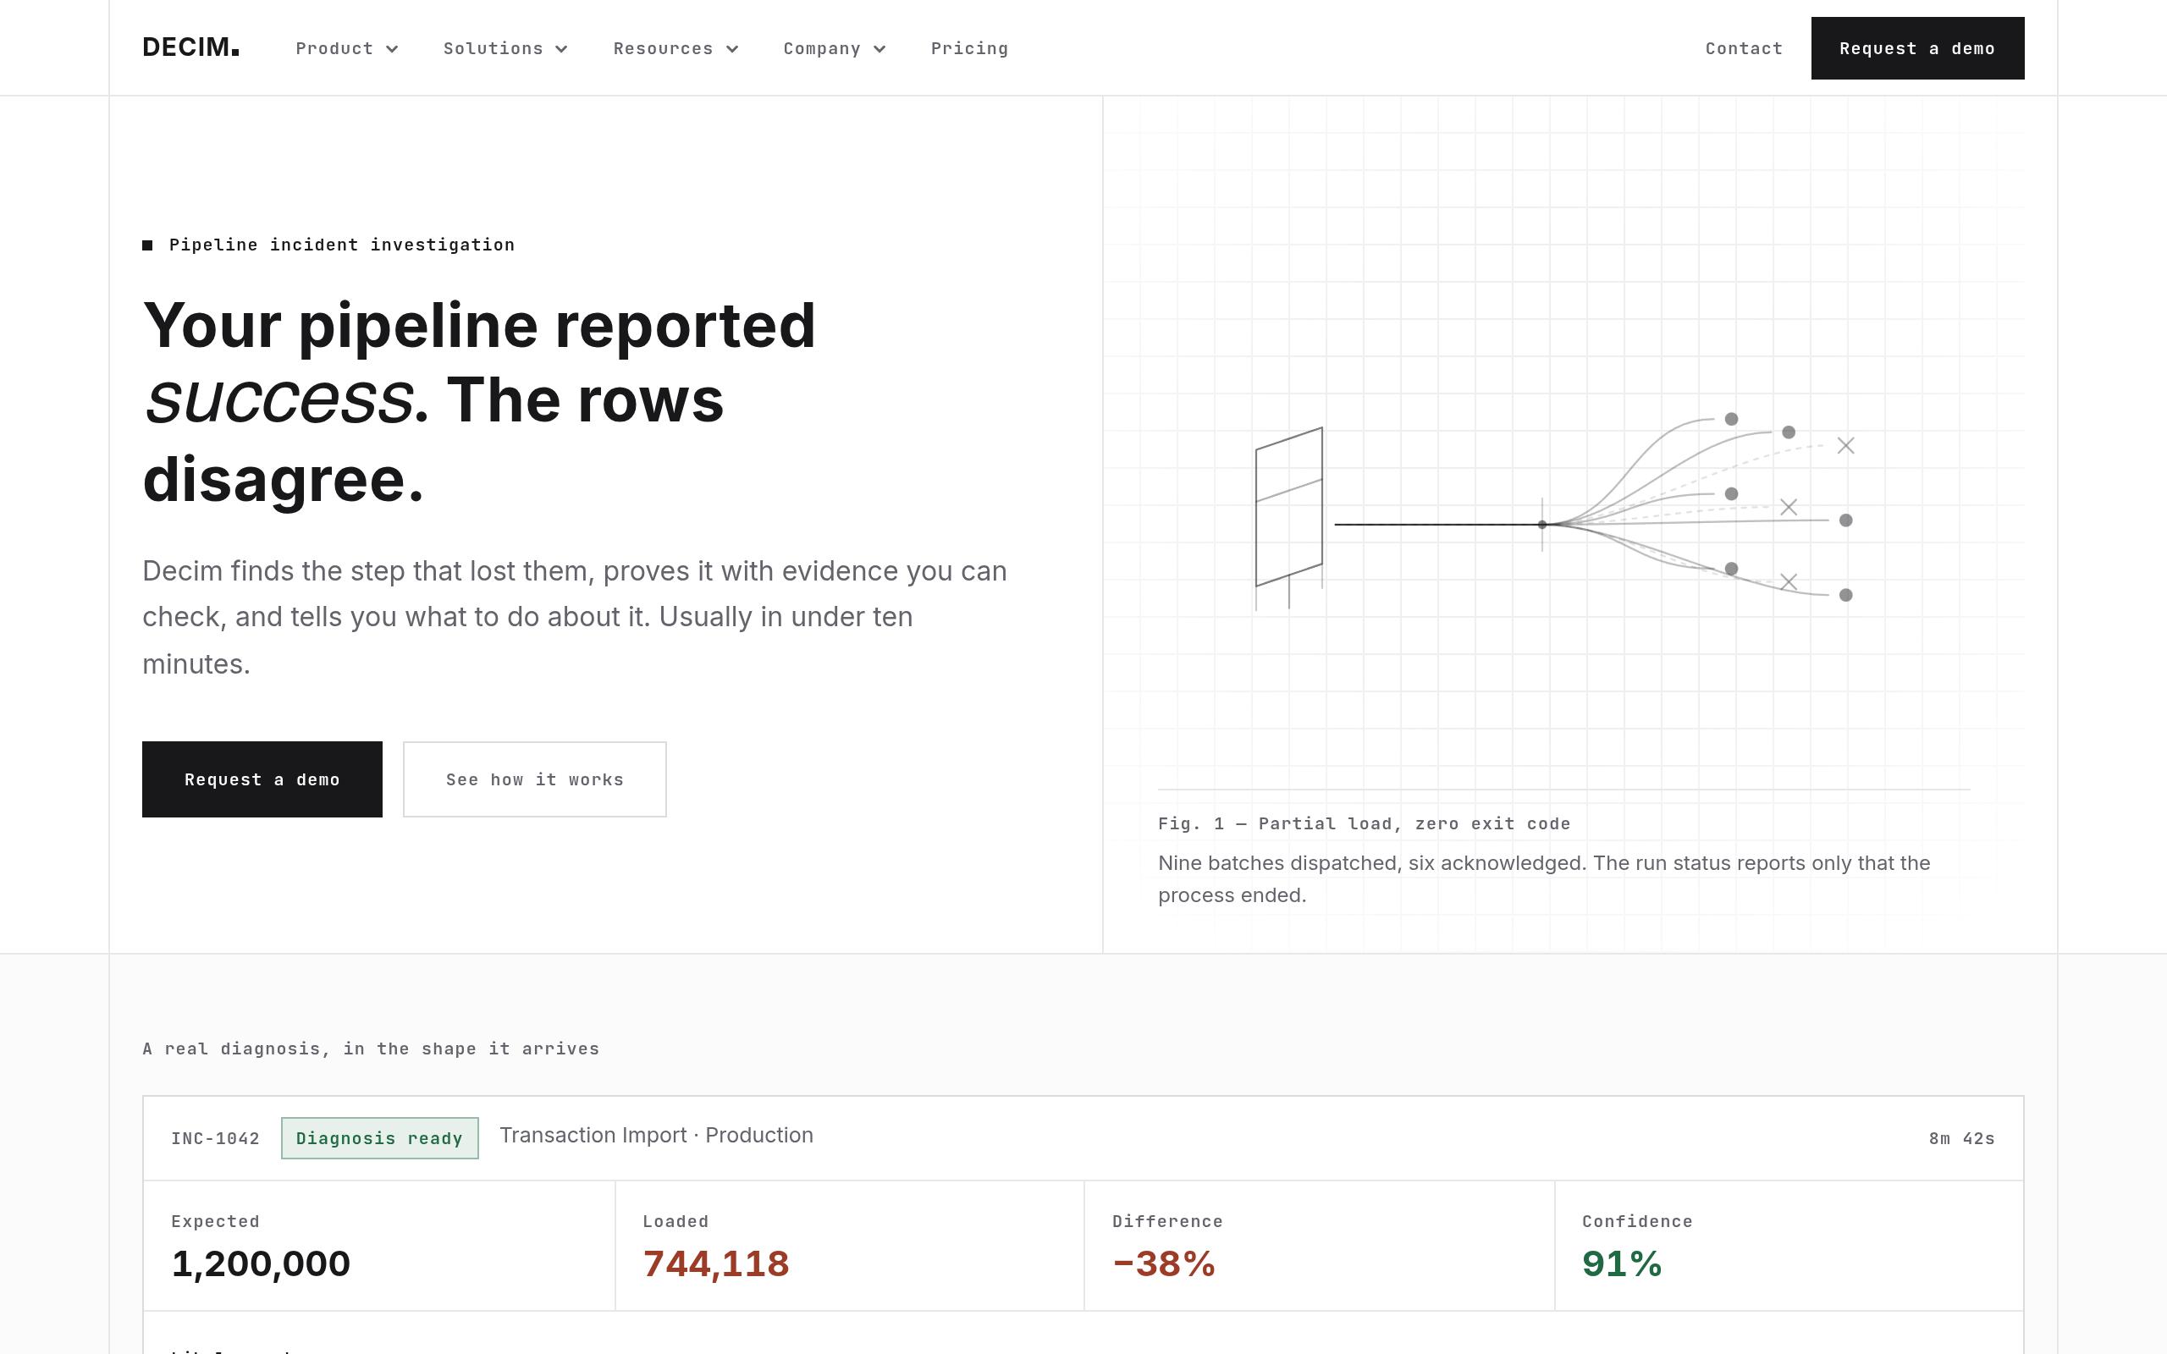Click Request a demo in header
Image resolution: width=2167 pixels, height=1354 pixels.
pos(1917,48)
